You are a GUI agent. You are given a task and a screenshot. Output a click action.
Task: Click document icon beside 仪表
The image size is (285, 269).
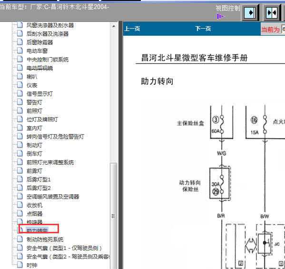click(20, 85)
